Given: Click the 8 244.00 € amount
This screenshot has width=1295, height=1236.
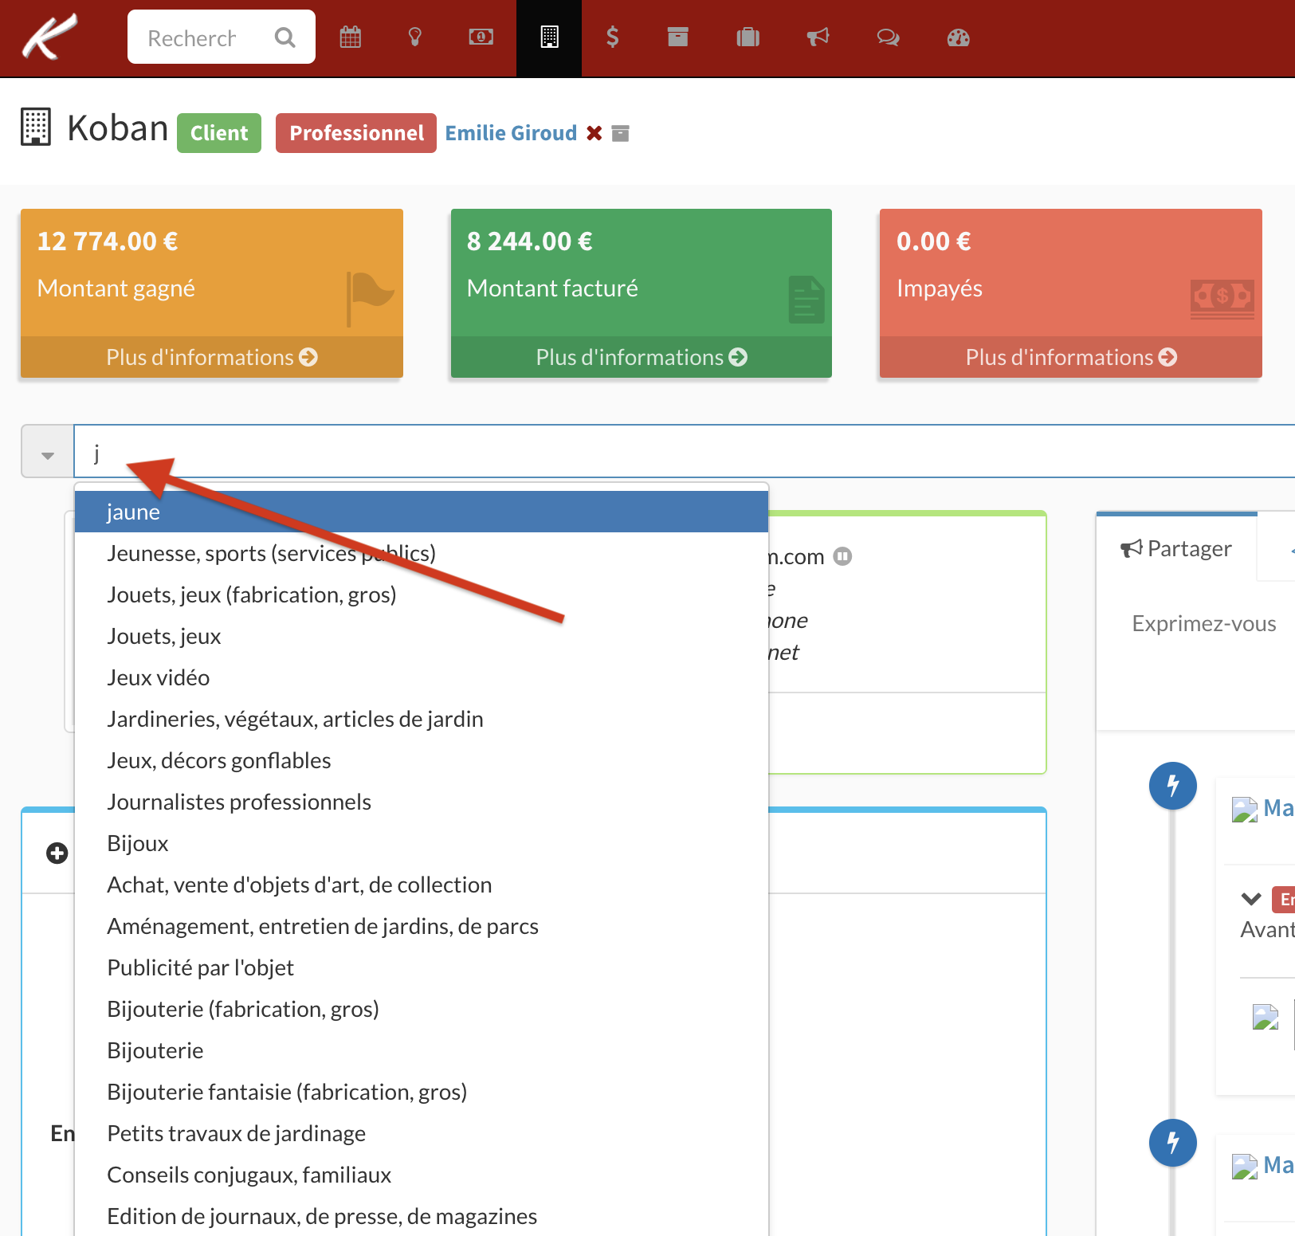Looking at the screenshot, I should tap(530, 241).
